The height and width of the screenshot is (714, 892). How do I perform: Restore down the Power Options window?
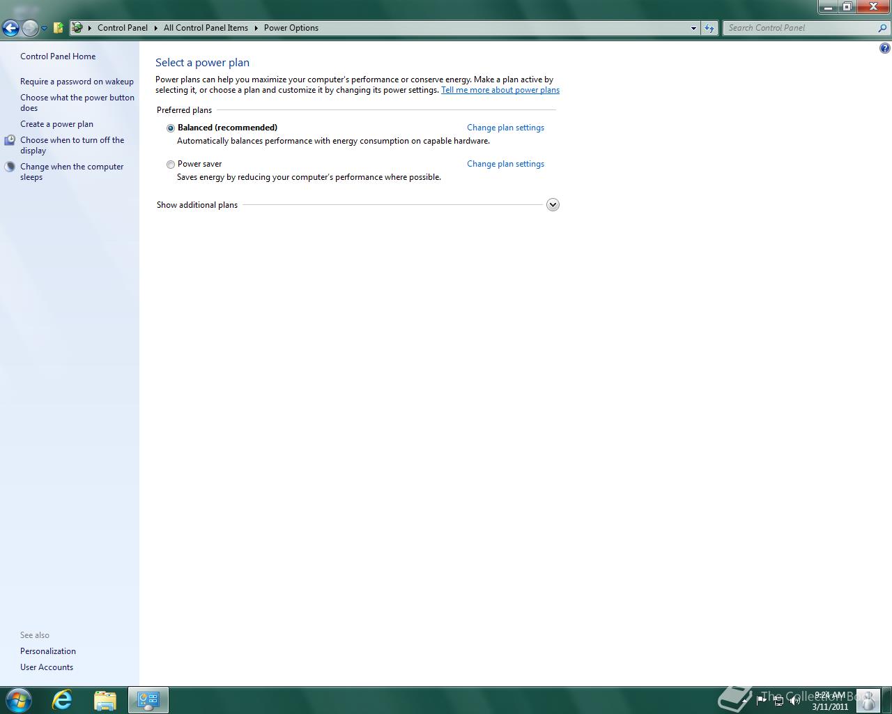[x=847, y=7]
